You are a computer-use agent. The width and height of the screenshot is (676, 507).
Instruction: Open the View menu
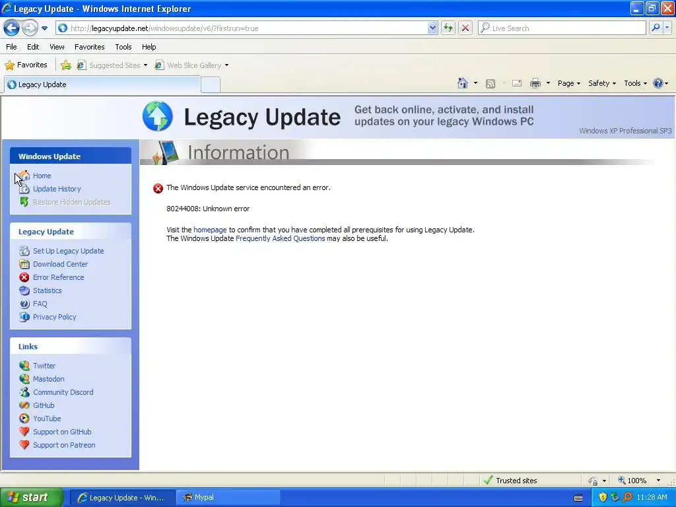(57, 47)
